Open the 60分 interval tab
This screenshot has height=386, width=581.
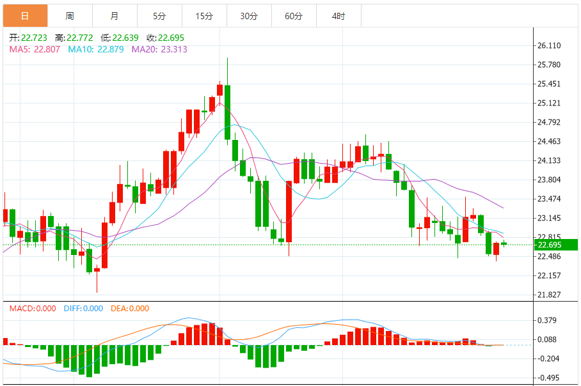tap(294, 16)
